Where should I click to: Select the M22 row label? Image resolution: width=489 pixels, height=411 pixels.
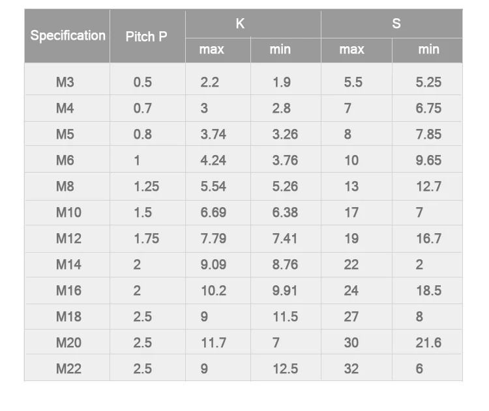point(68,369)
